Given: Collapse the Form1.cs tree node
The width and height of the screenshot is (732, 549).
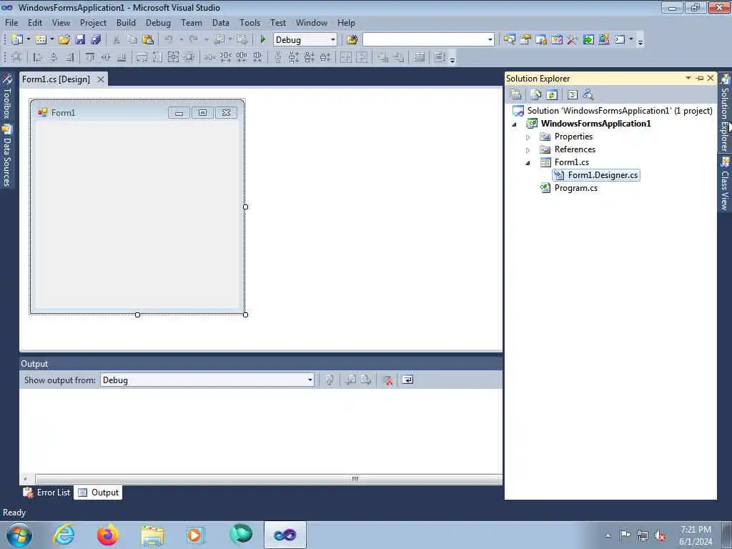Looking at the screenshot, I should (528, 163).
